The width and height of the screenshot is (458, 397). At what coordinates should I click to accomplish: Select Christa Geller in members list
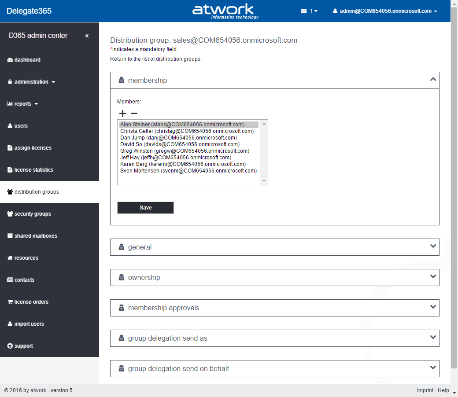187,131
